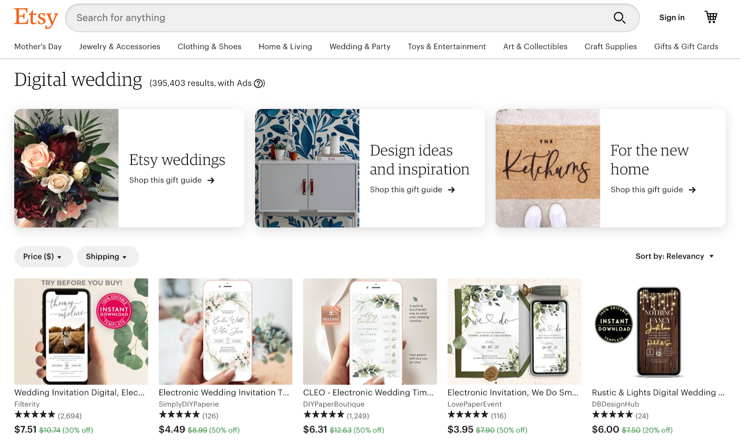Click the SimplyDIYPaperie shop name
Screen dimensions: 740x440
tap(189, 404)
